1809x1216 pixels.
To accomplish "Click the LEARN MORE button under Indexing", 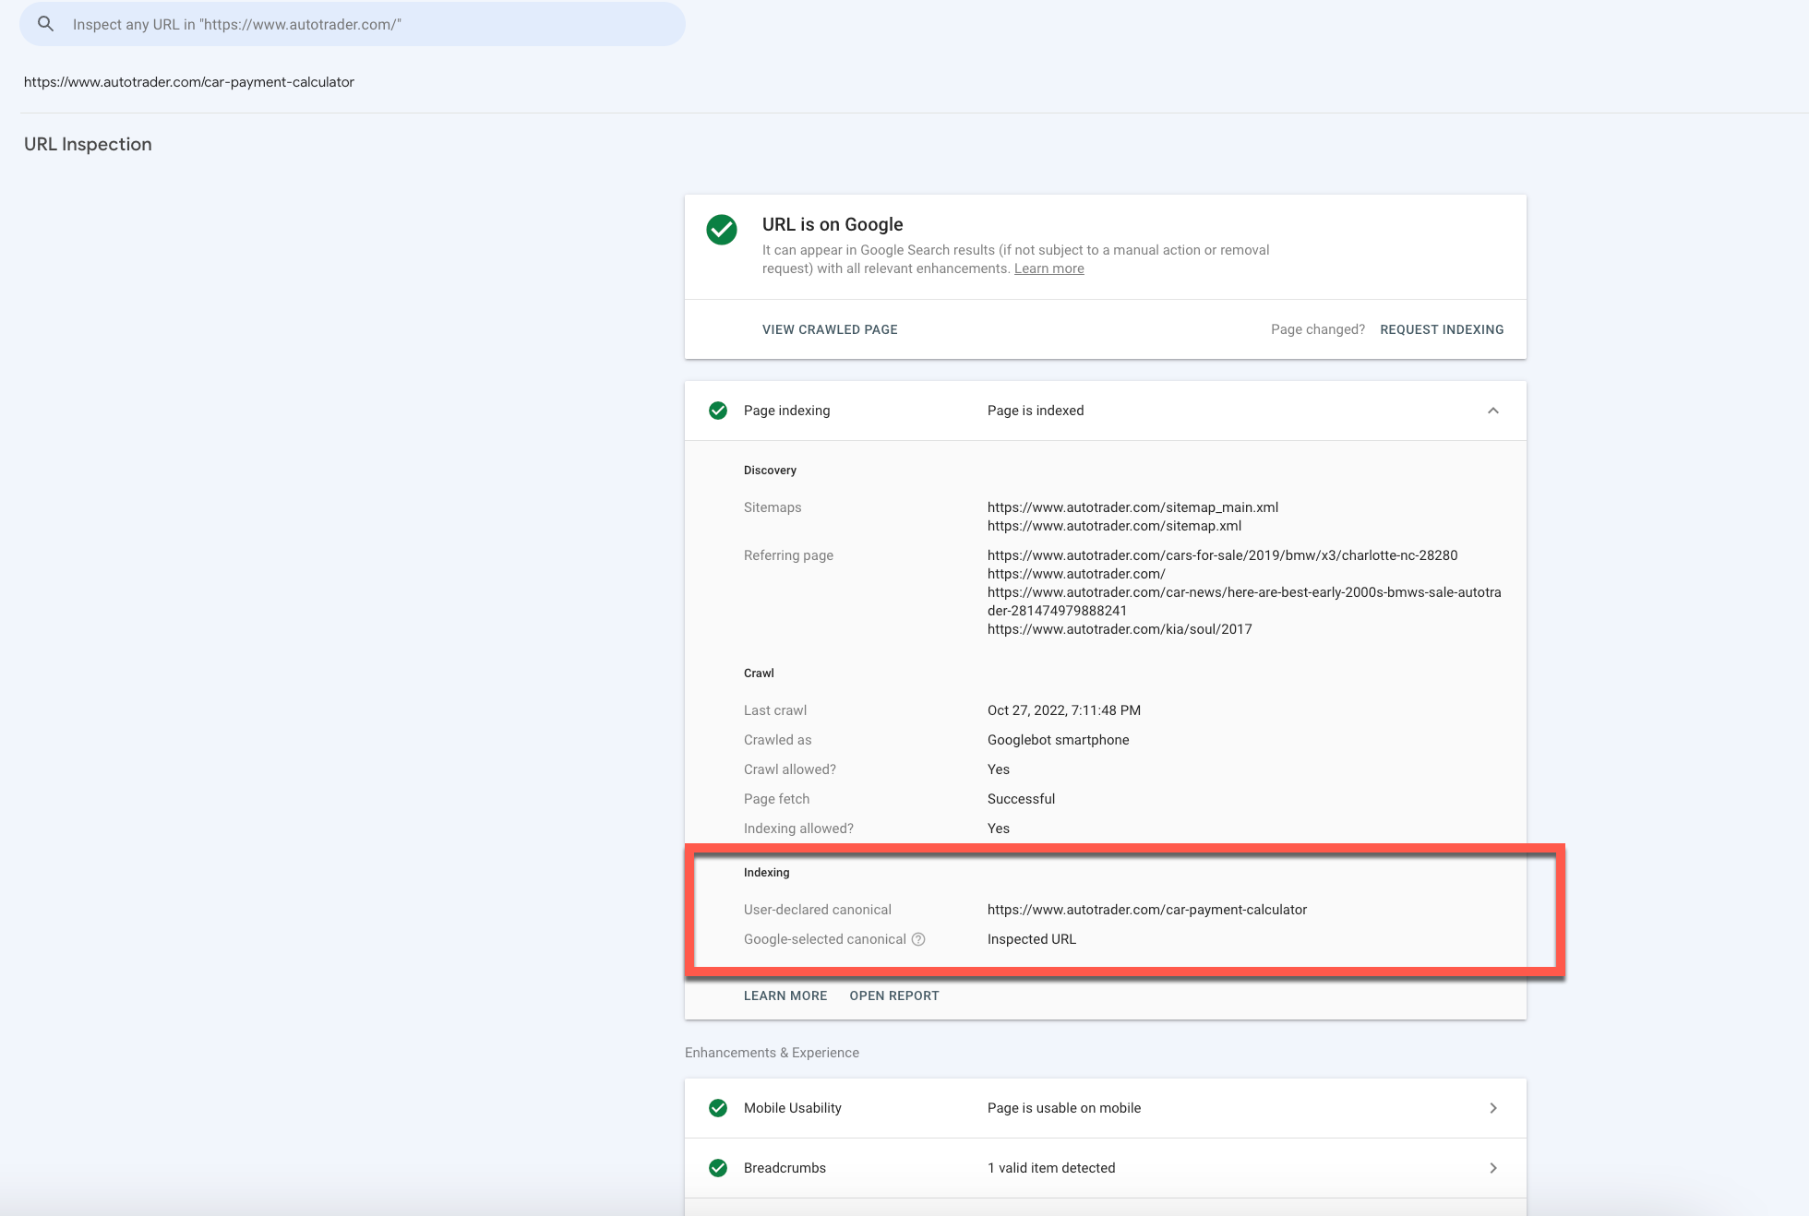I will (x=785, y=995).
